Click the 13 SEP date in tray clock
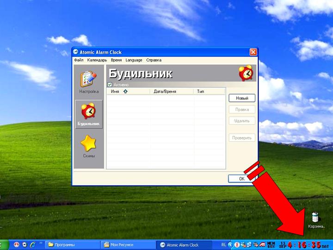This screenshot has height=250, width=333. [283, 245]
